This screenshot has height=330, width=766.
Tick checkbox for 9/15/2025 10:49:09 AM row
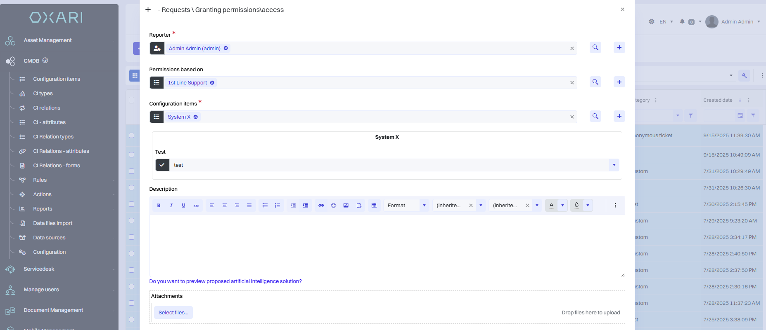[131, 155]
